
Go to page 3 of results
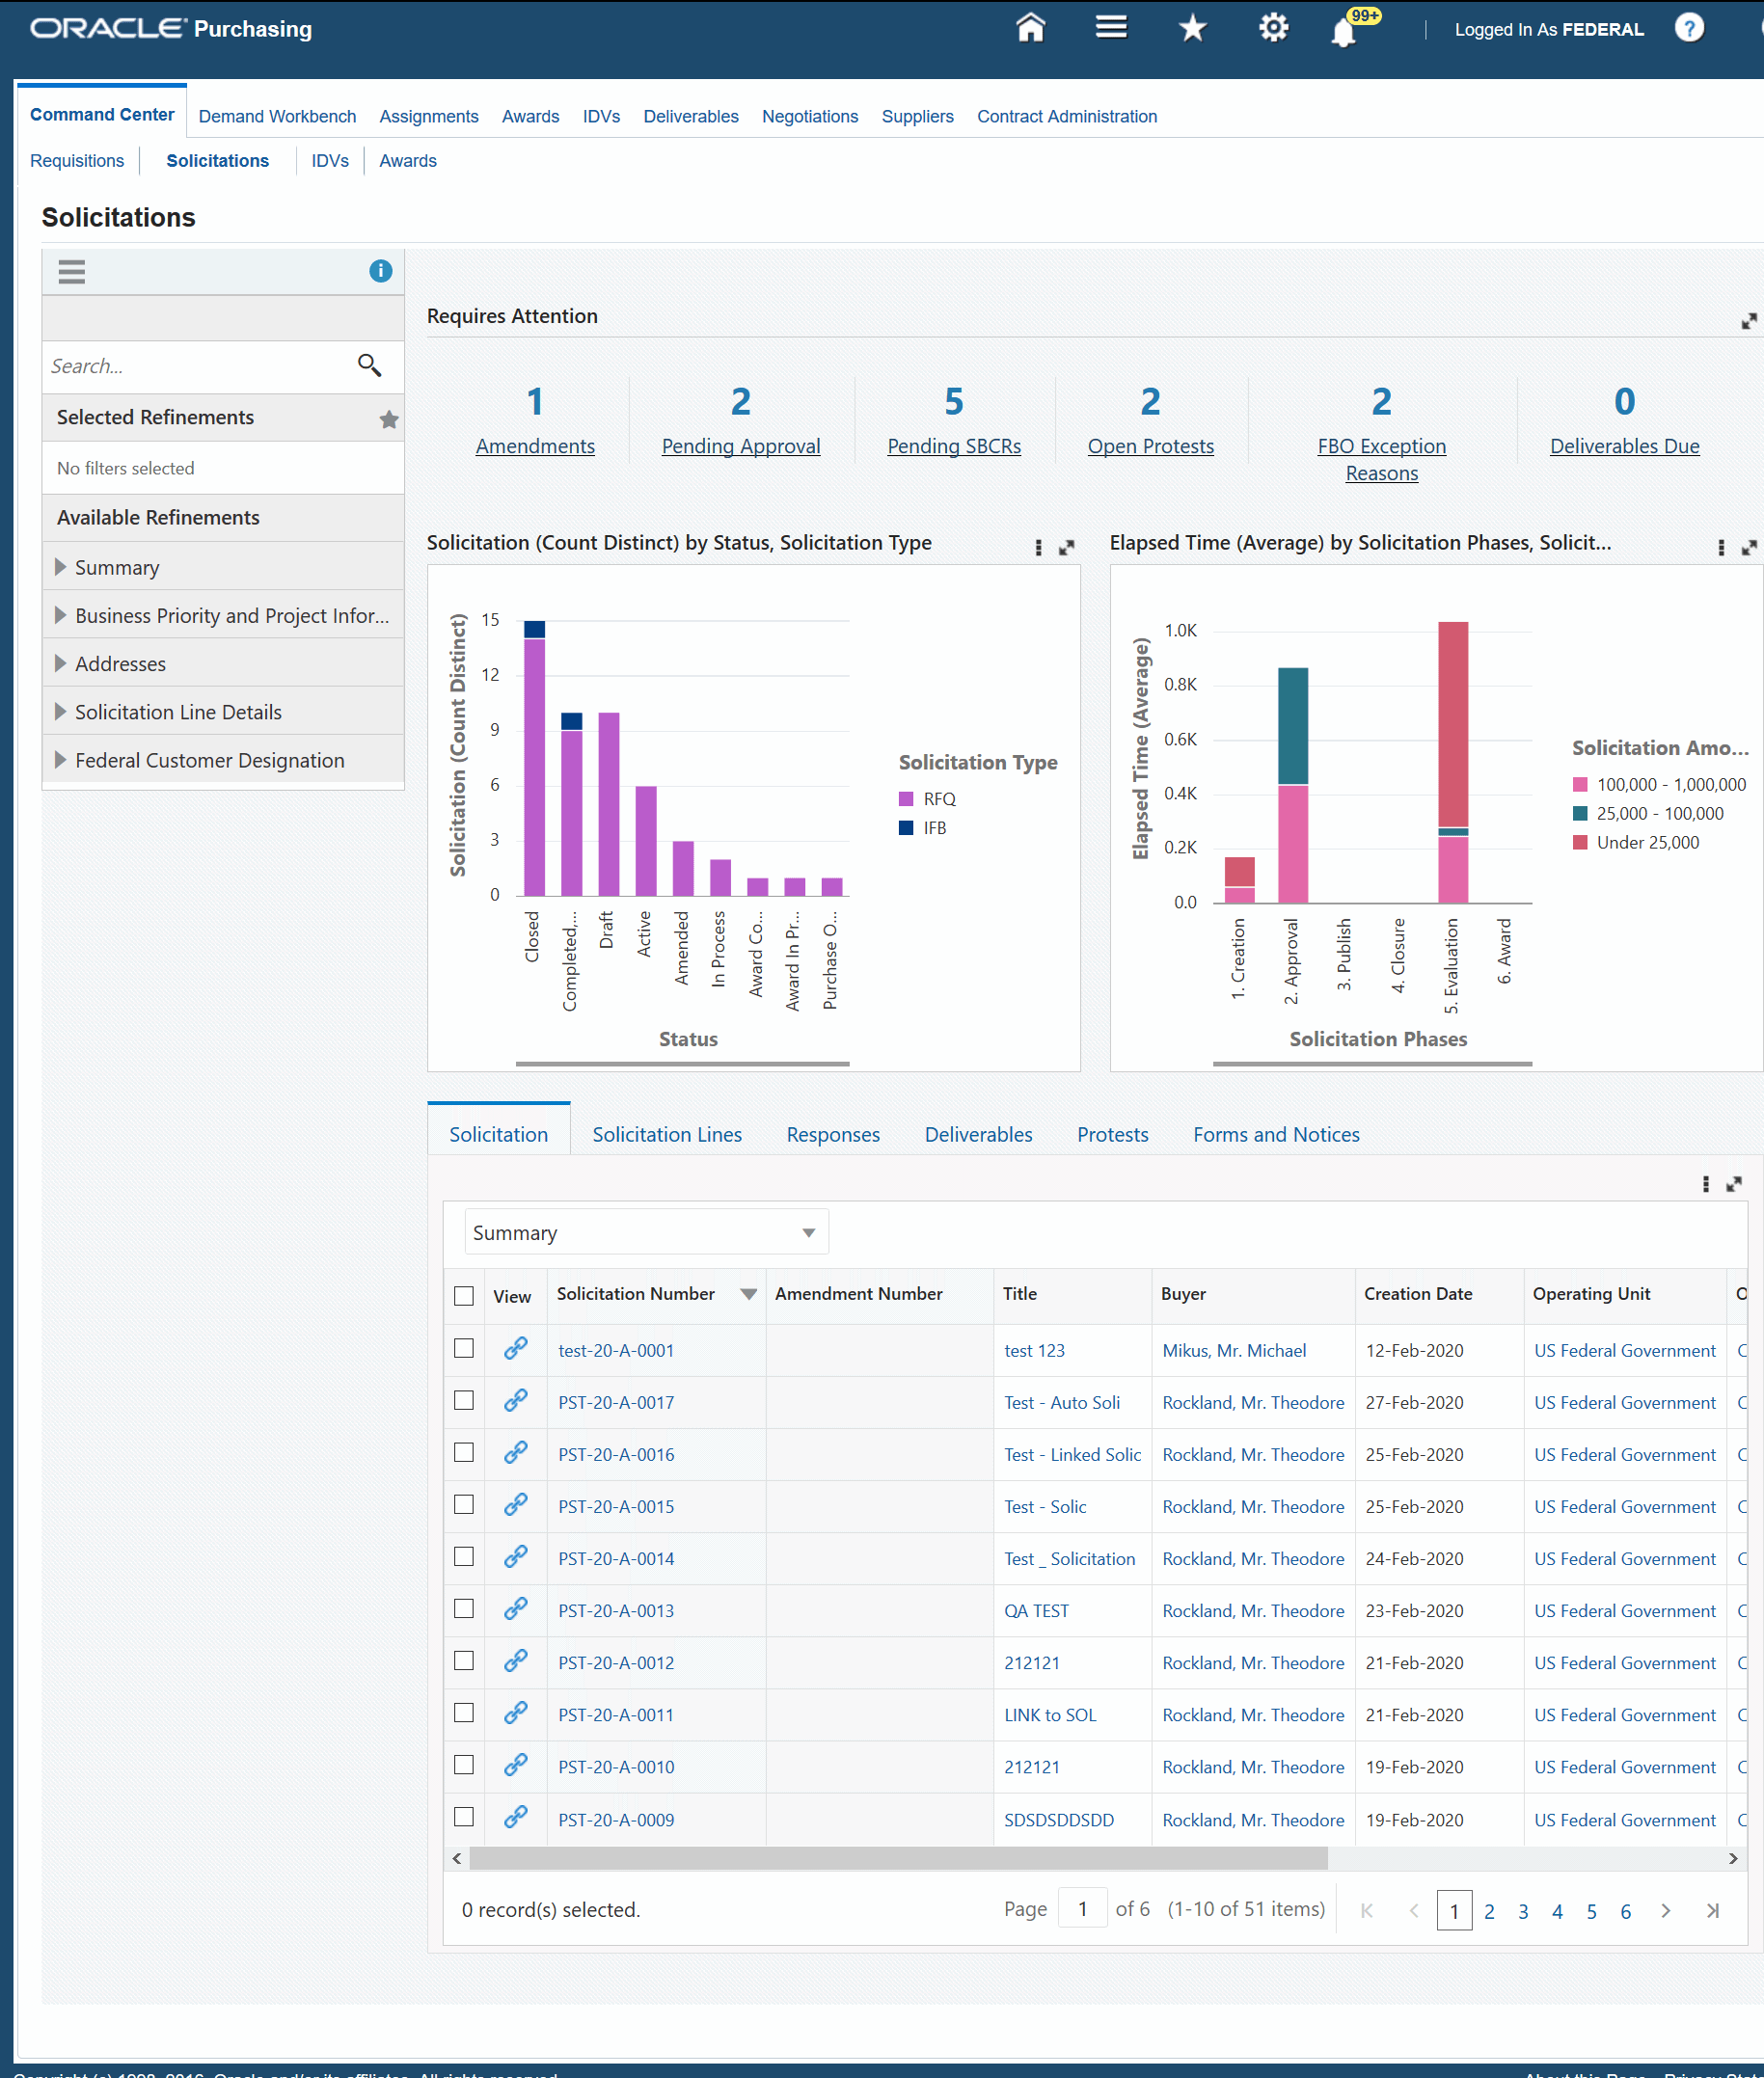coord(1522,1910)
